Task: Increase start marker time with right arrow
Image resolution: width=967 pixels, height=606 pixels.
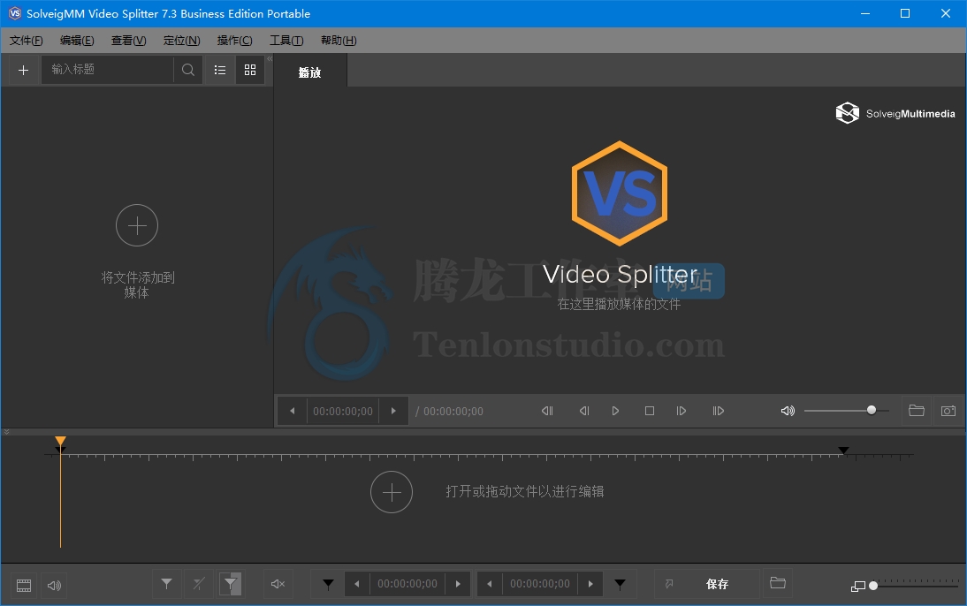Action: click(458, 584)
